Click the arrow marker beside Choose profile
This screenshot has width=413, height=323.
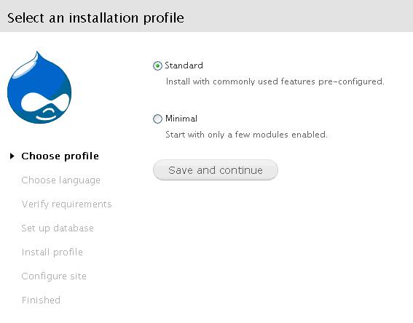[x=12, y=156]
